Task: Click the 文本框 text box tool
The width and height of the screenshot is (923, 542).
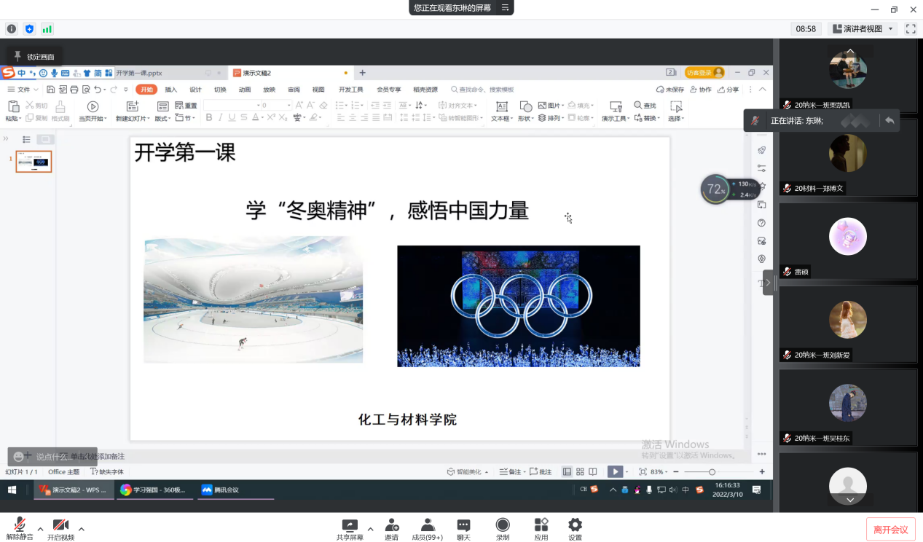Action: coord(501,111)
